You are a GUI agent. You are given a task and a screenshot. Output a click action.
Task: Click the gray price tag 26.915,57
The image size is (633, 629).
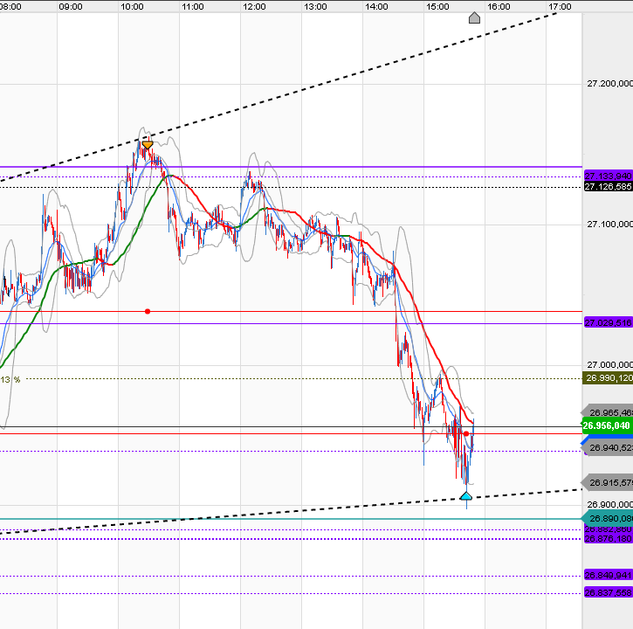(607, 482)
